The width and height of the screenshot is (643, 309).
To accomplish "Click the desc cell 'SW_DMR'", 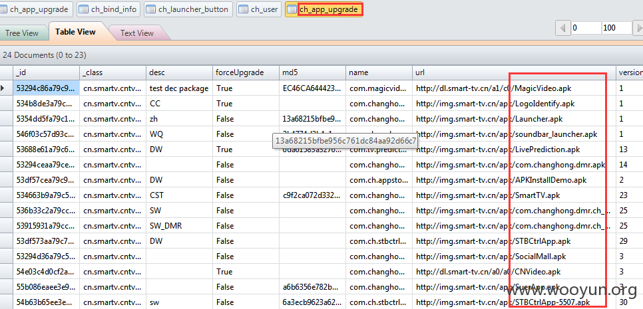I will (180, 225).
